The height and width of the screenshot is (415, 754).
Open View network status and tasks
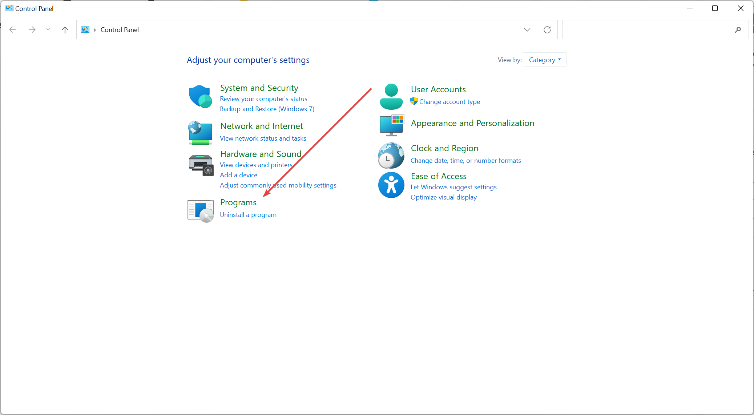click(263, 138)
